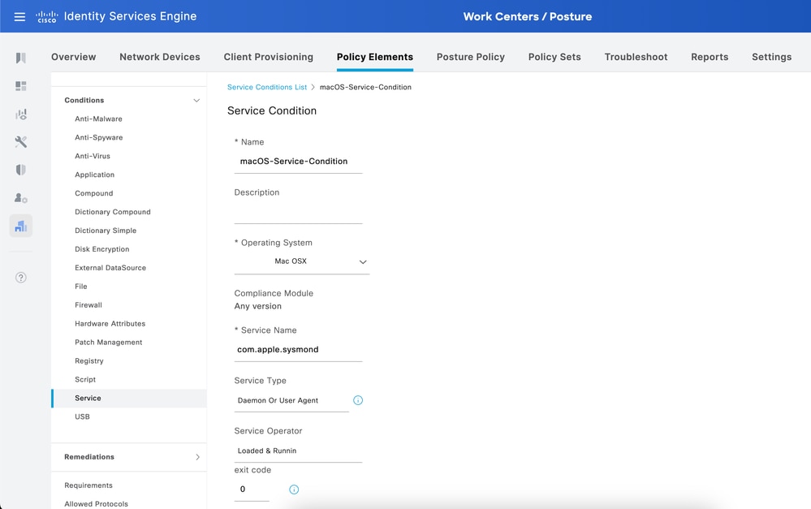Open USB conditions

click(x=82, y=417)
